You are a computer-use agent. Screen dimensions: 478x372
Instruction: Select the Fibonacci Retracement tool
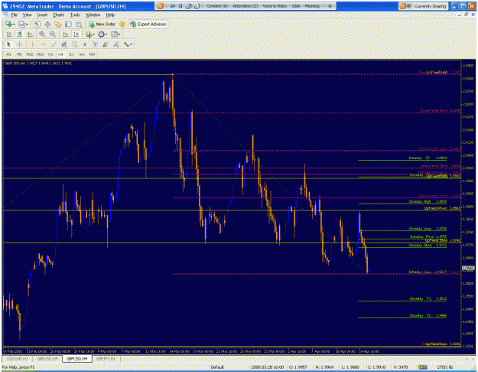pos(74,44)
